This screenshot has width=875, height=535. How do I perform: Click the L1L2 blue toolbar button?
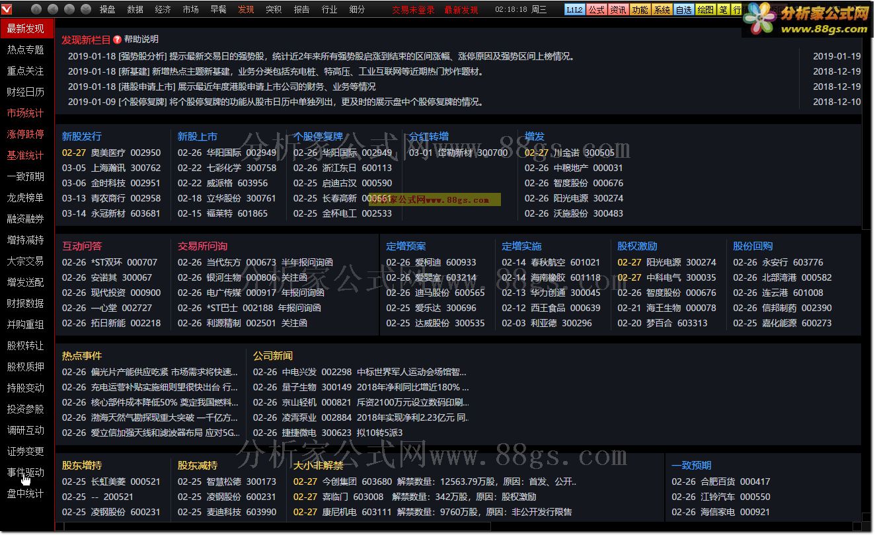point(574,10)
